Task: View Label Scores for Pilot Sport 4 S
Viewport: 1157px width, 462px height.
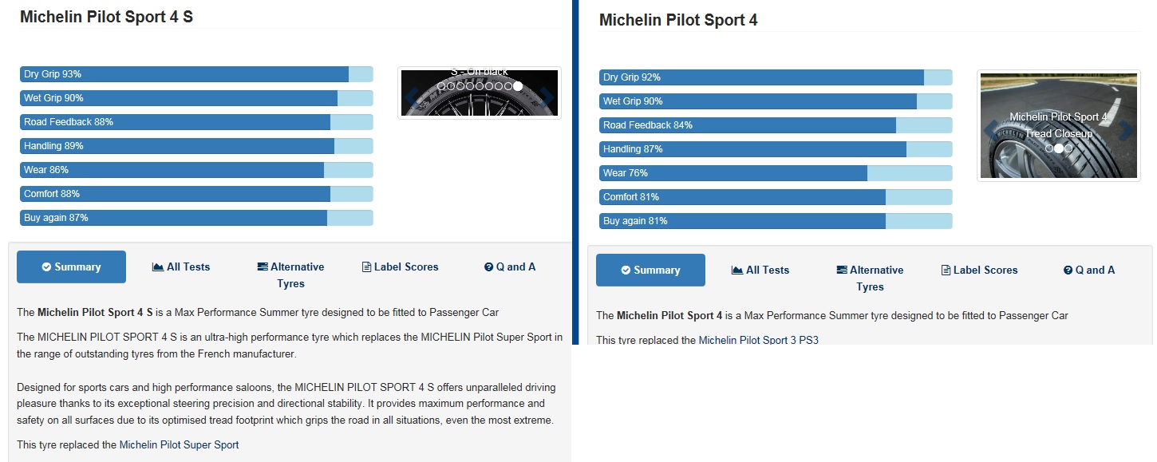Action: click(x=401, y=267)
